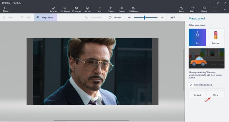Select the Add refine tool
The image size is (229, 122).
click(x=197, y=37)
